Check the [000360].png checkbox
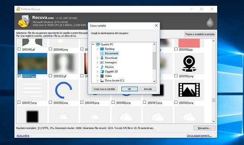Image resolution: width=244 pixels, height=145 pixels. pyautogui.click(x=113, y=102)
